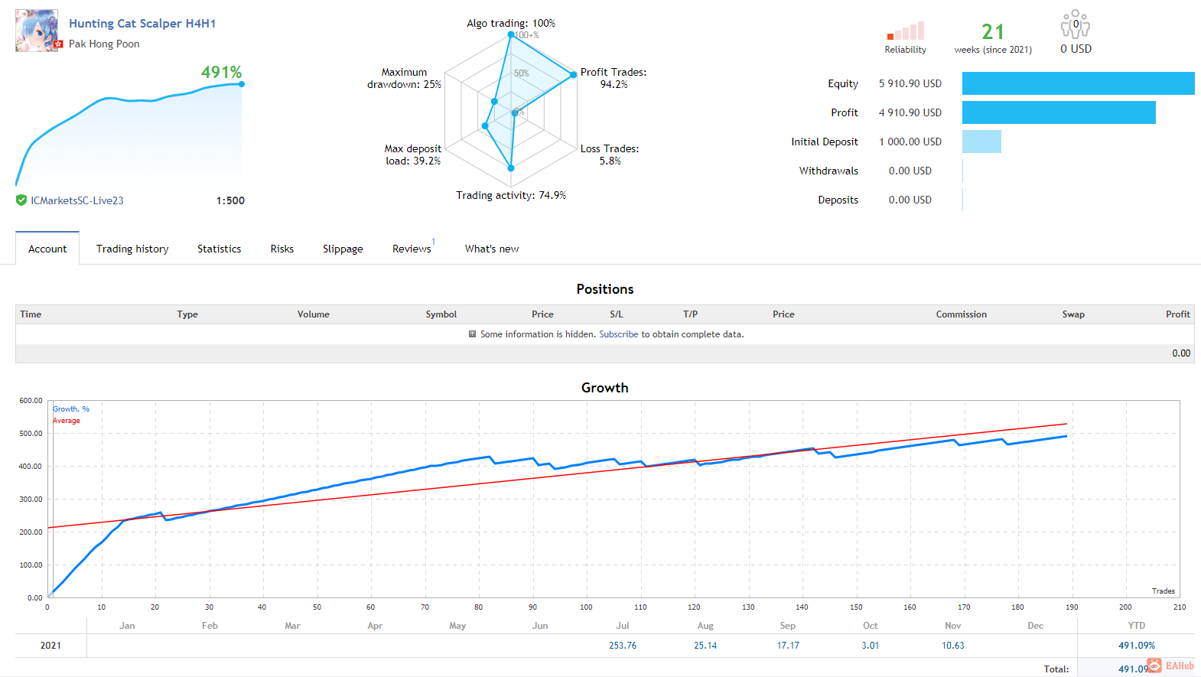Click the subscribers people icon
Image resolution: width=1201 pixels, height=677 pixels.
click(x=1075, y=24)
